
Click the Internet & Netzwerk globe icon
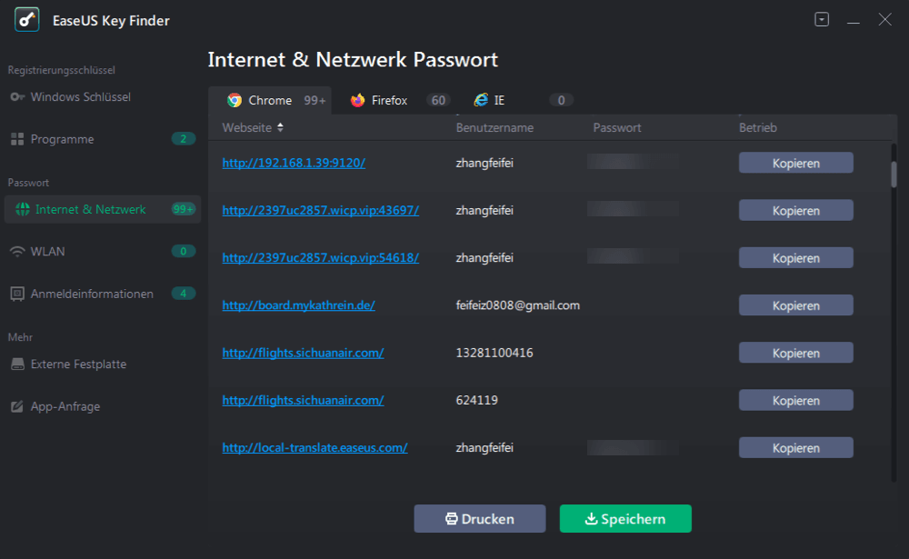coord(22,209)
